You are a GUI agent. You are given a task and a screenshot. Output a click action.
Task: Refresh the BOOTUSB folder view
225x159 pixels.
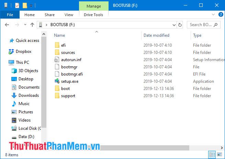point(180,25)
